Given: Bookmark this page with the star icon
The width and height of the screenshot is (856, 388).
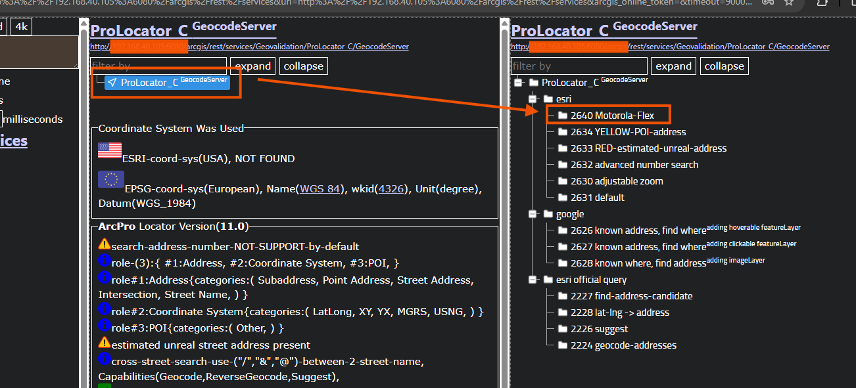Looking at the screenshot, I should coord(789,3).
